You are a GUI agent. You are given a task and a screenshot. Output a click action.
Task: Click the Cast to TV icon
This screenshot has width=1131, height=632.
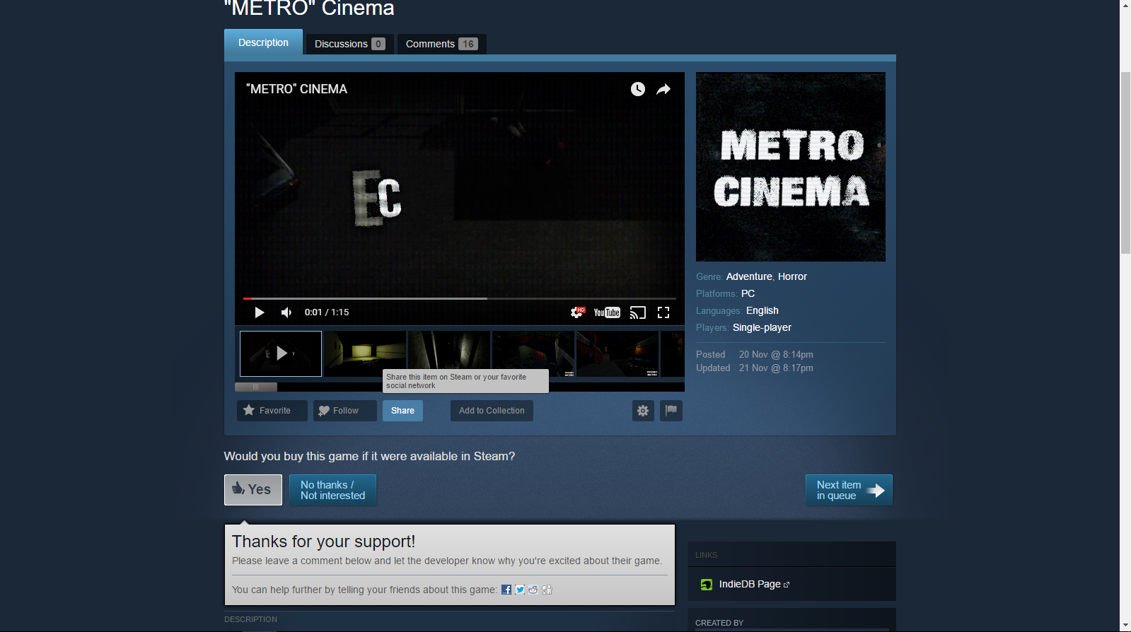(638, 312)
